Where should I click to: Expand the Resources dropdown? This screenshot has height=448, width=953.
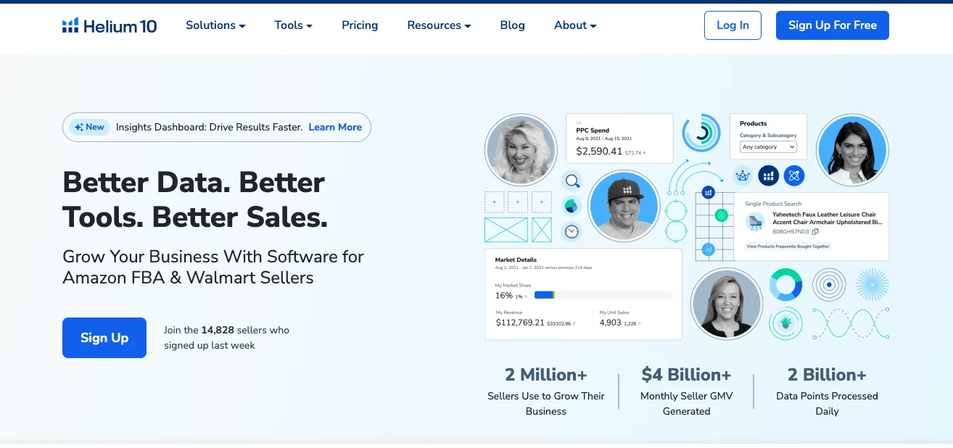coord(439,25)
